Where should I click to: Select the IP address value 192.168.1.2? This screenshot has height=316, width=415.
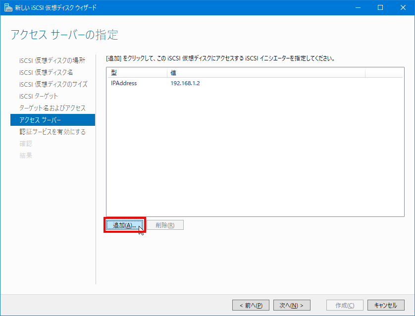tap(186, 83)
